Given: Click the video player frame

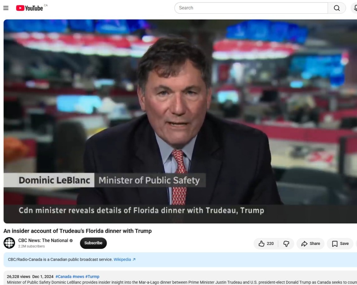Looking at the screenshot, I should click(x=180, y=121).
